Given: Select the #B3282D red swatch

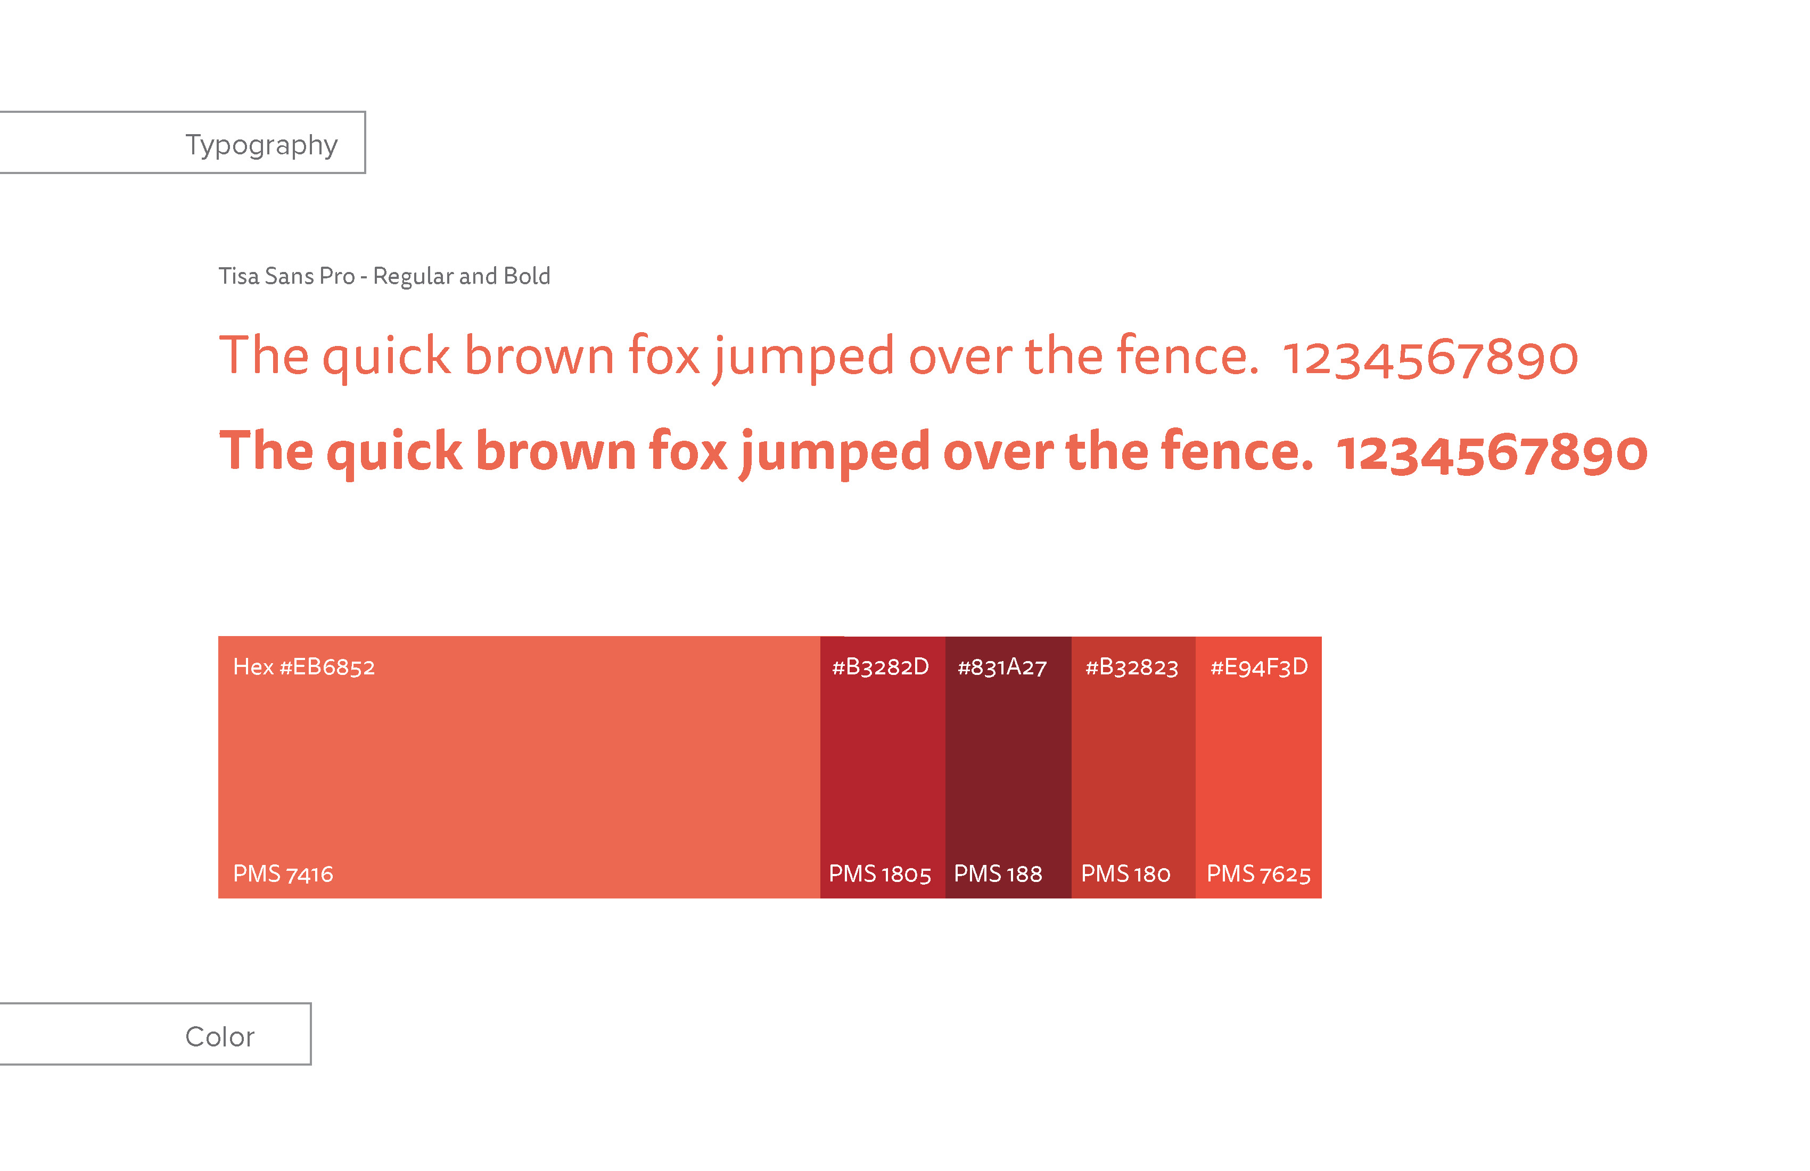Looking at the screenshot, I should coord(882,768).
